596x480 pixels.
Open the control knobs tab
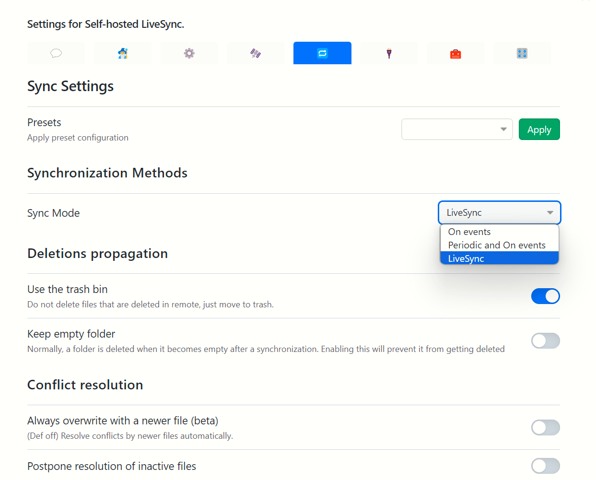click(522, 53)
